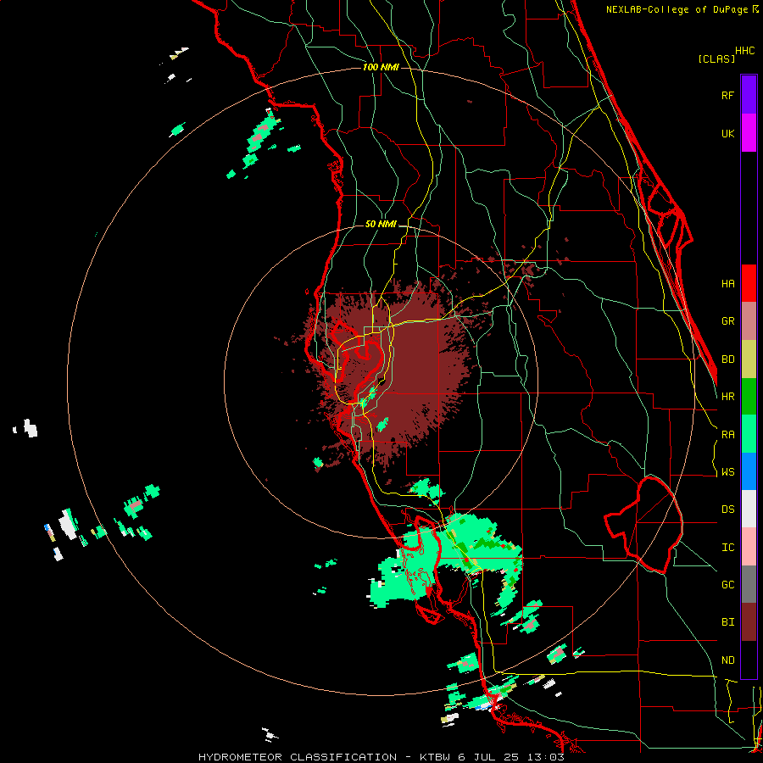This screenshot has height=763, width=763.
Task: Select the red HA legend swatch
Action: [749, 283]
